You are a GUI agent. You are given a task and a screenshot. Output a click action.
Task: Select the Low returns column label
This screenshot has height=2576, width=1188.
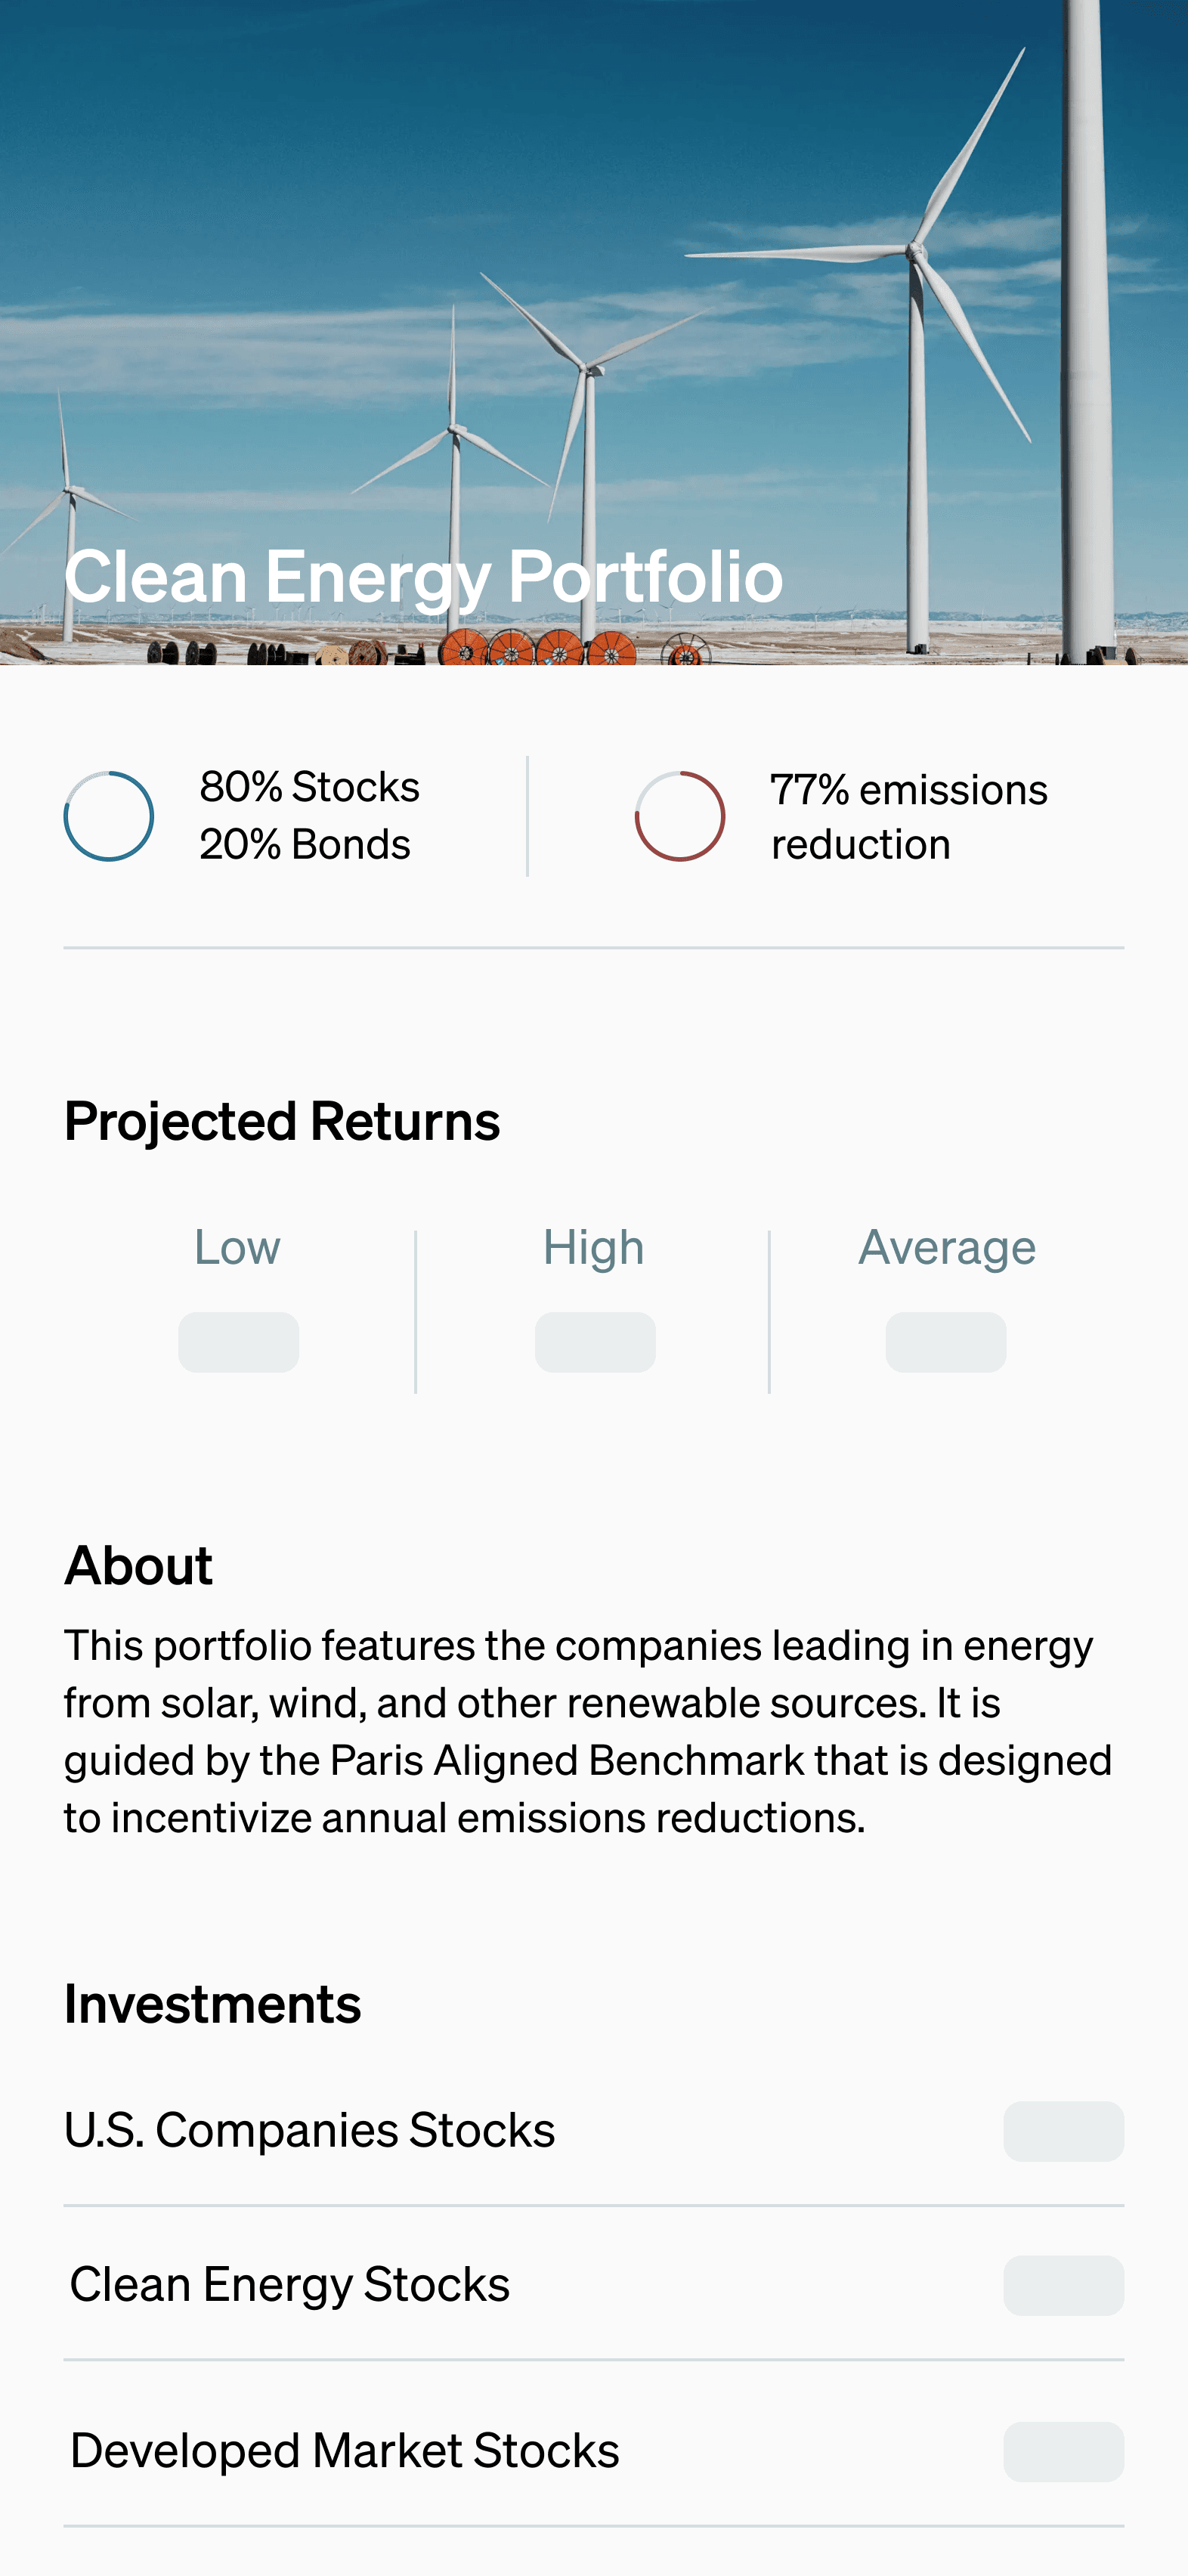[x=238, y=1247]
